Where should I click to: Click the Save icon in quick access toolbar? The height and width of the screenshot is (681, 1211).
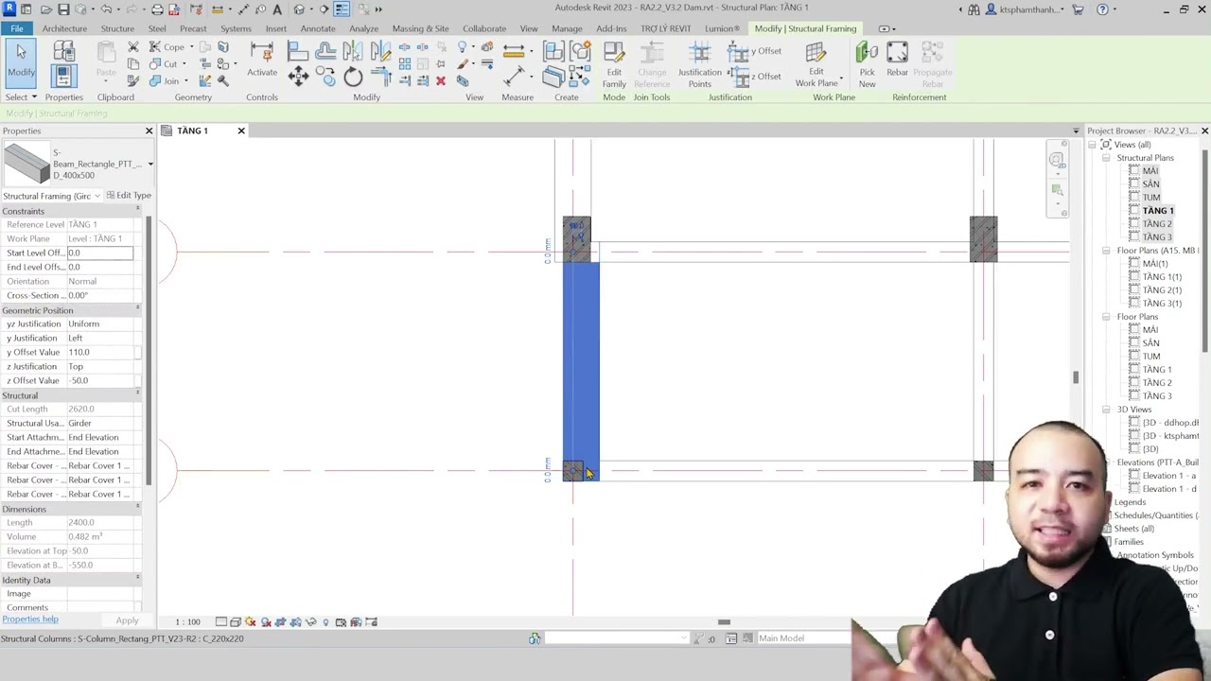[x=63, y=9]
